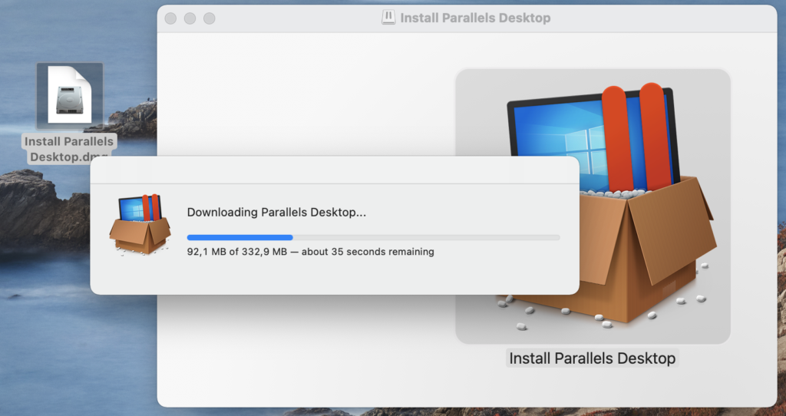Viewport: 786px width, 416px height.
Task: Click the gray unfilled part of progress bar
Action: 426,237
